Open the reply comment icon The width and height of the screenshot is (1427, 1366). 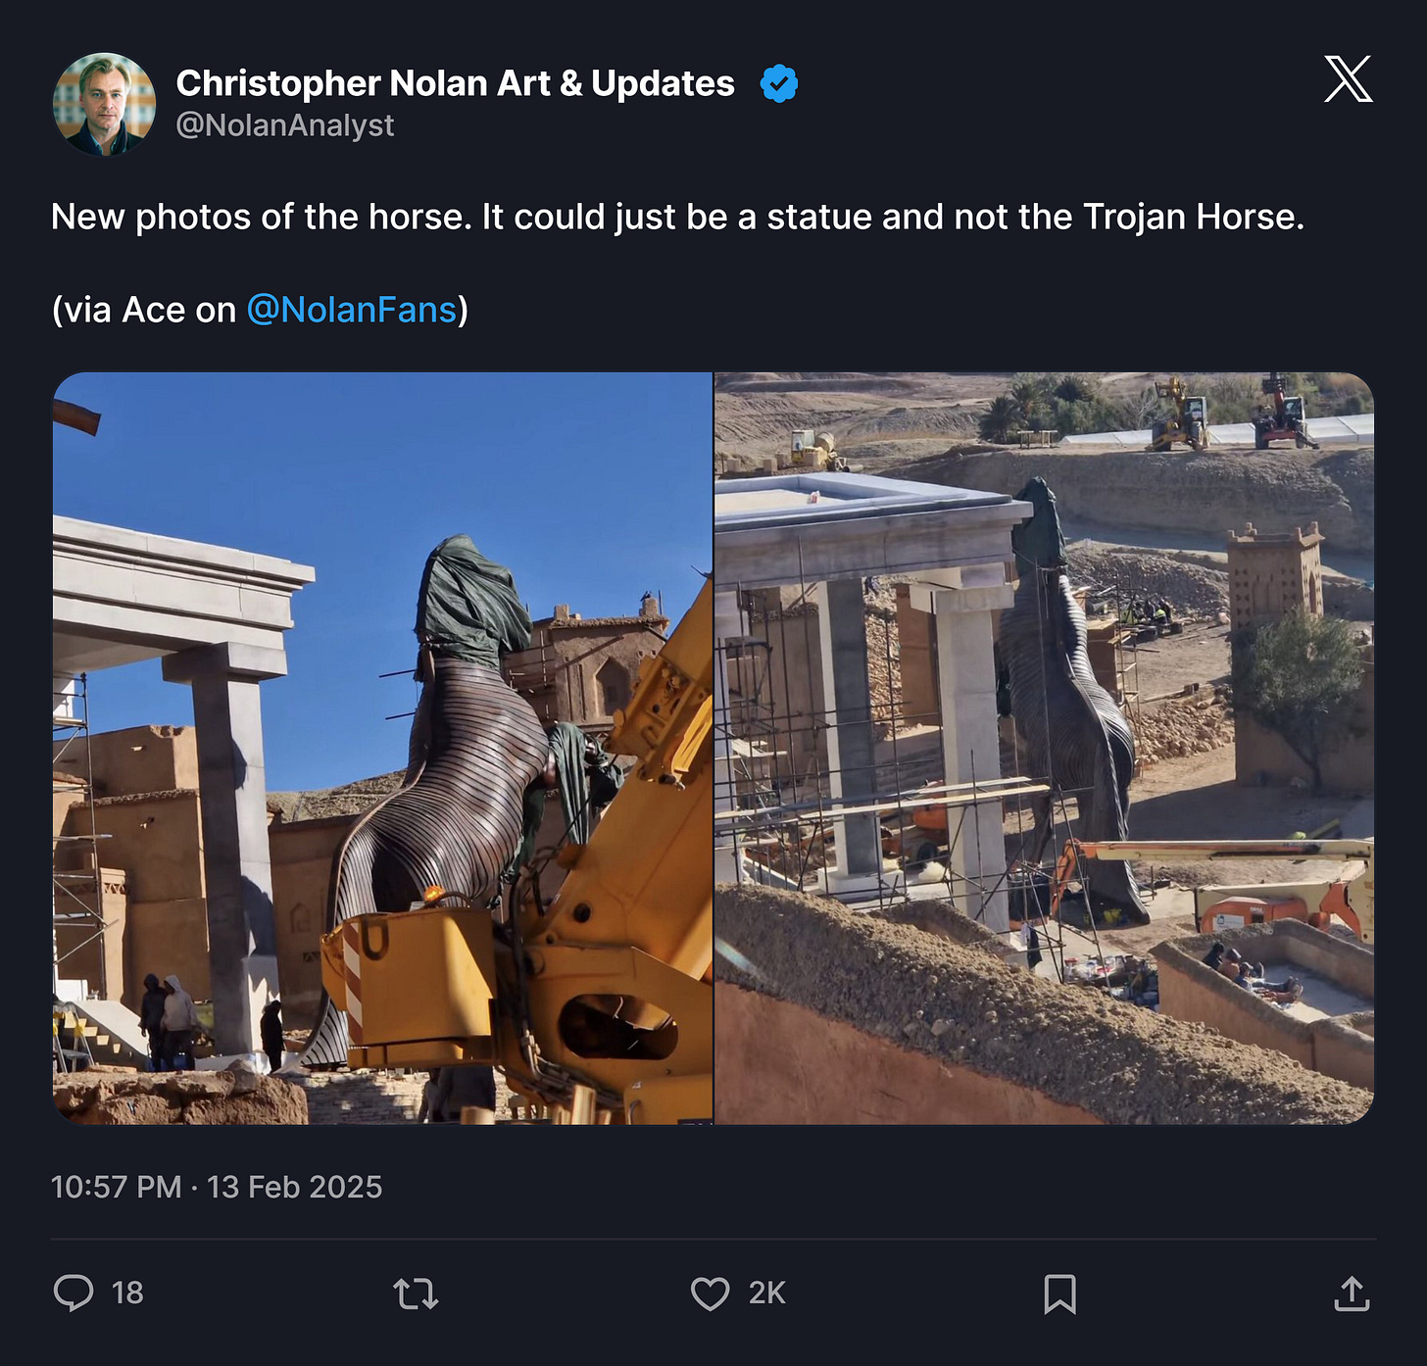(x=74, y=1293)
